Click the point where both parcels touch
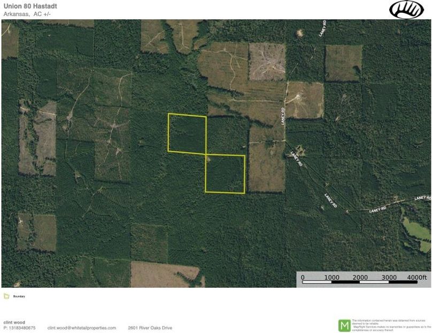 tap(206, 154)
